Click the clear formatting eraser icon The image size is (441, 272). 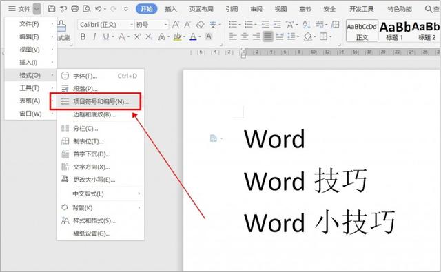pyautogui.click(x=201, y=25)
